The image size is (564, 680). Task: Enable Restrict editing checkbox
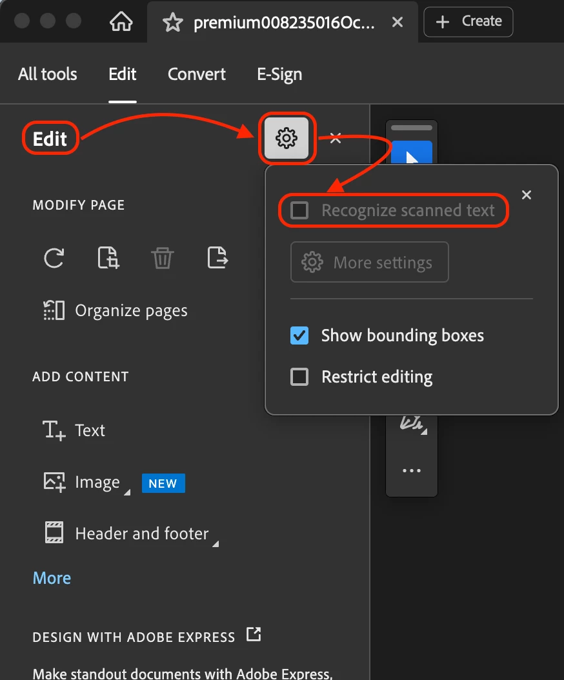[x=299, y=377]
